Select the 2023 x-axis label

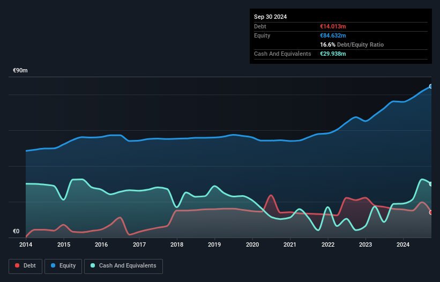(366, 244)
